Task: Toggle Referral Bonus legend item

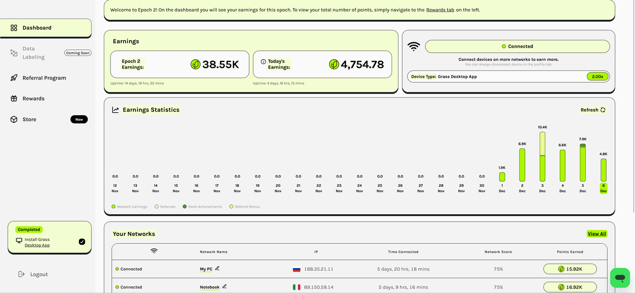Action: (x=244, y=207)
